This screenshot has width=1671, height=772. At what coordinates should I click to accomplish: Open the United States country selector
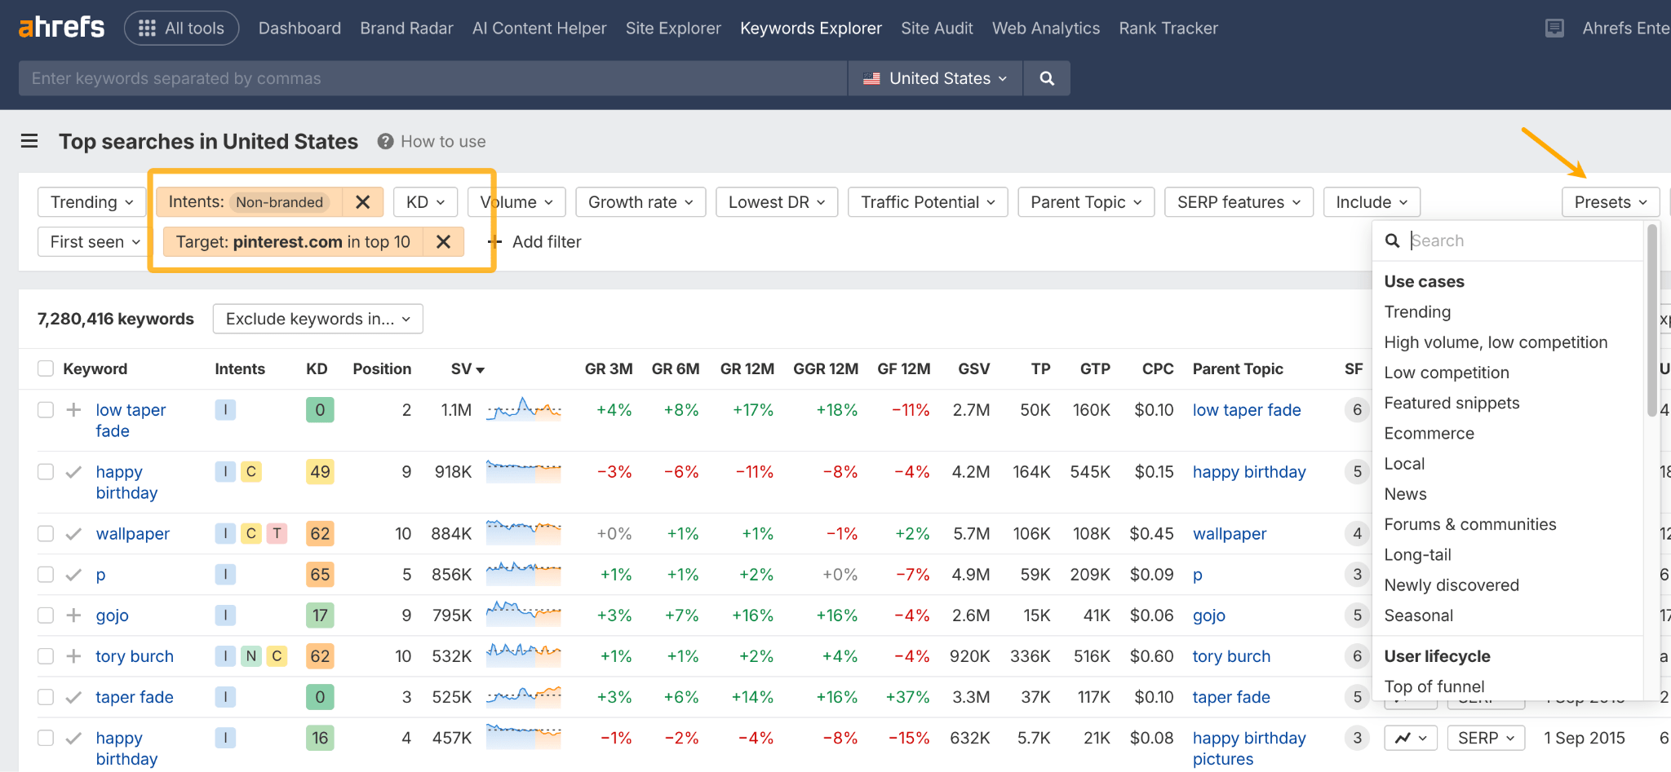(935, 77)
